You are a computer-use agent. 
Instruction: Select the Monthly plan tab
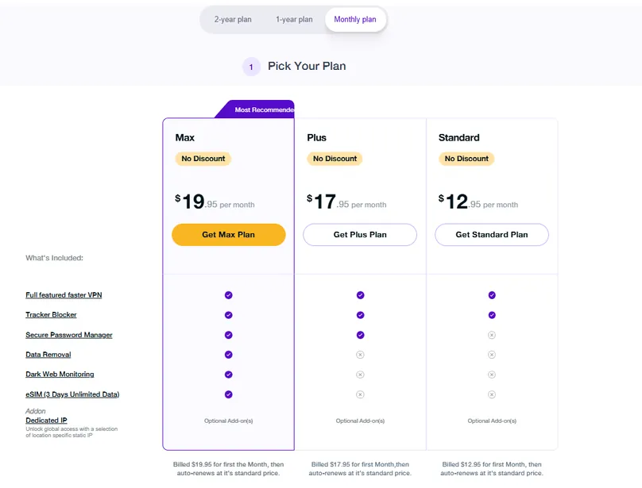[x=355, y=19]
